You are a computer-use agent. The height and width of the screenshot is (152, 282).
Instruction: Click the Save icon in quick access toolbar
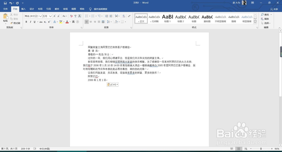pos(5,3)
